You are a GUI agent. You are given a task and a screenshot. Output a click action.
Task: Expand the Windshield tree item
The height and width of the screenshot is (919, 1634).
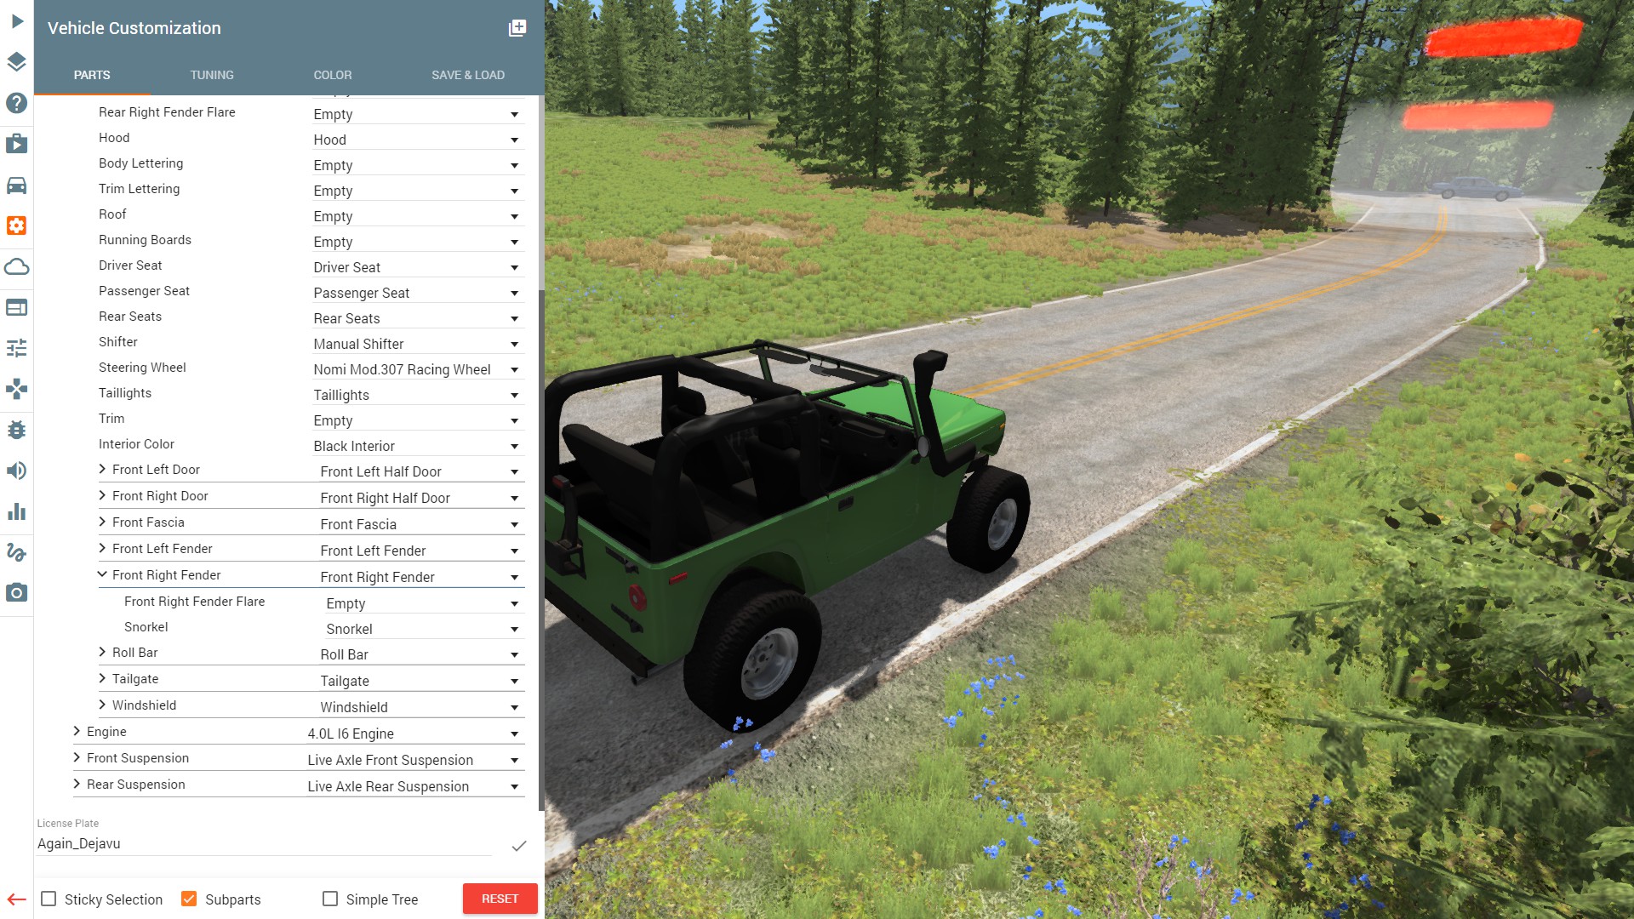102,705
